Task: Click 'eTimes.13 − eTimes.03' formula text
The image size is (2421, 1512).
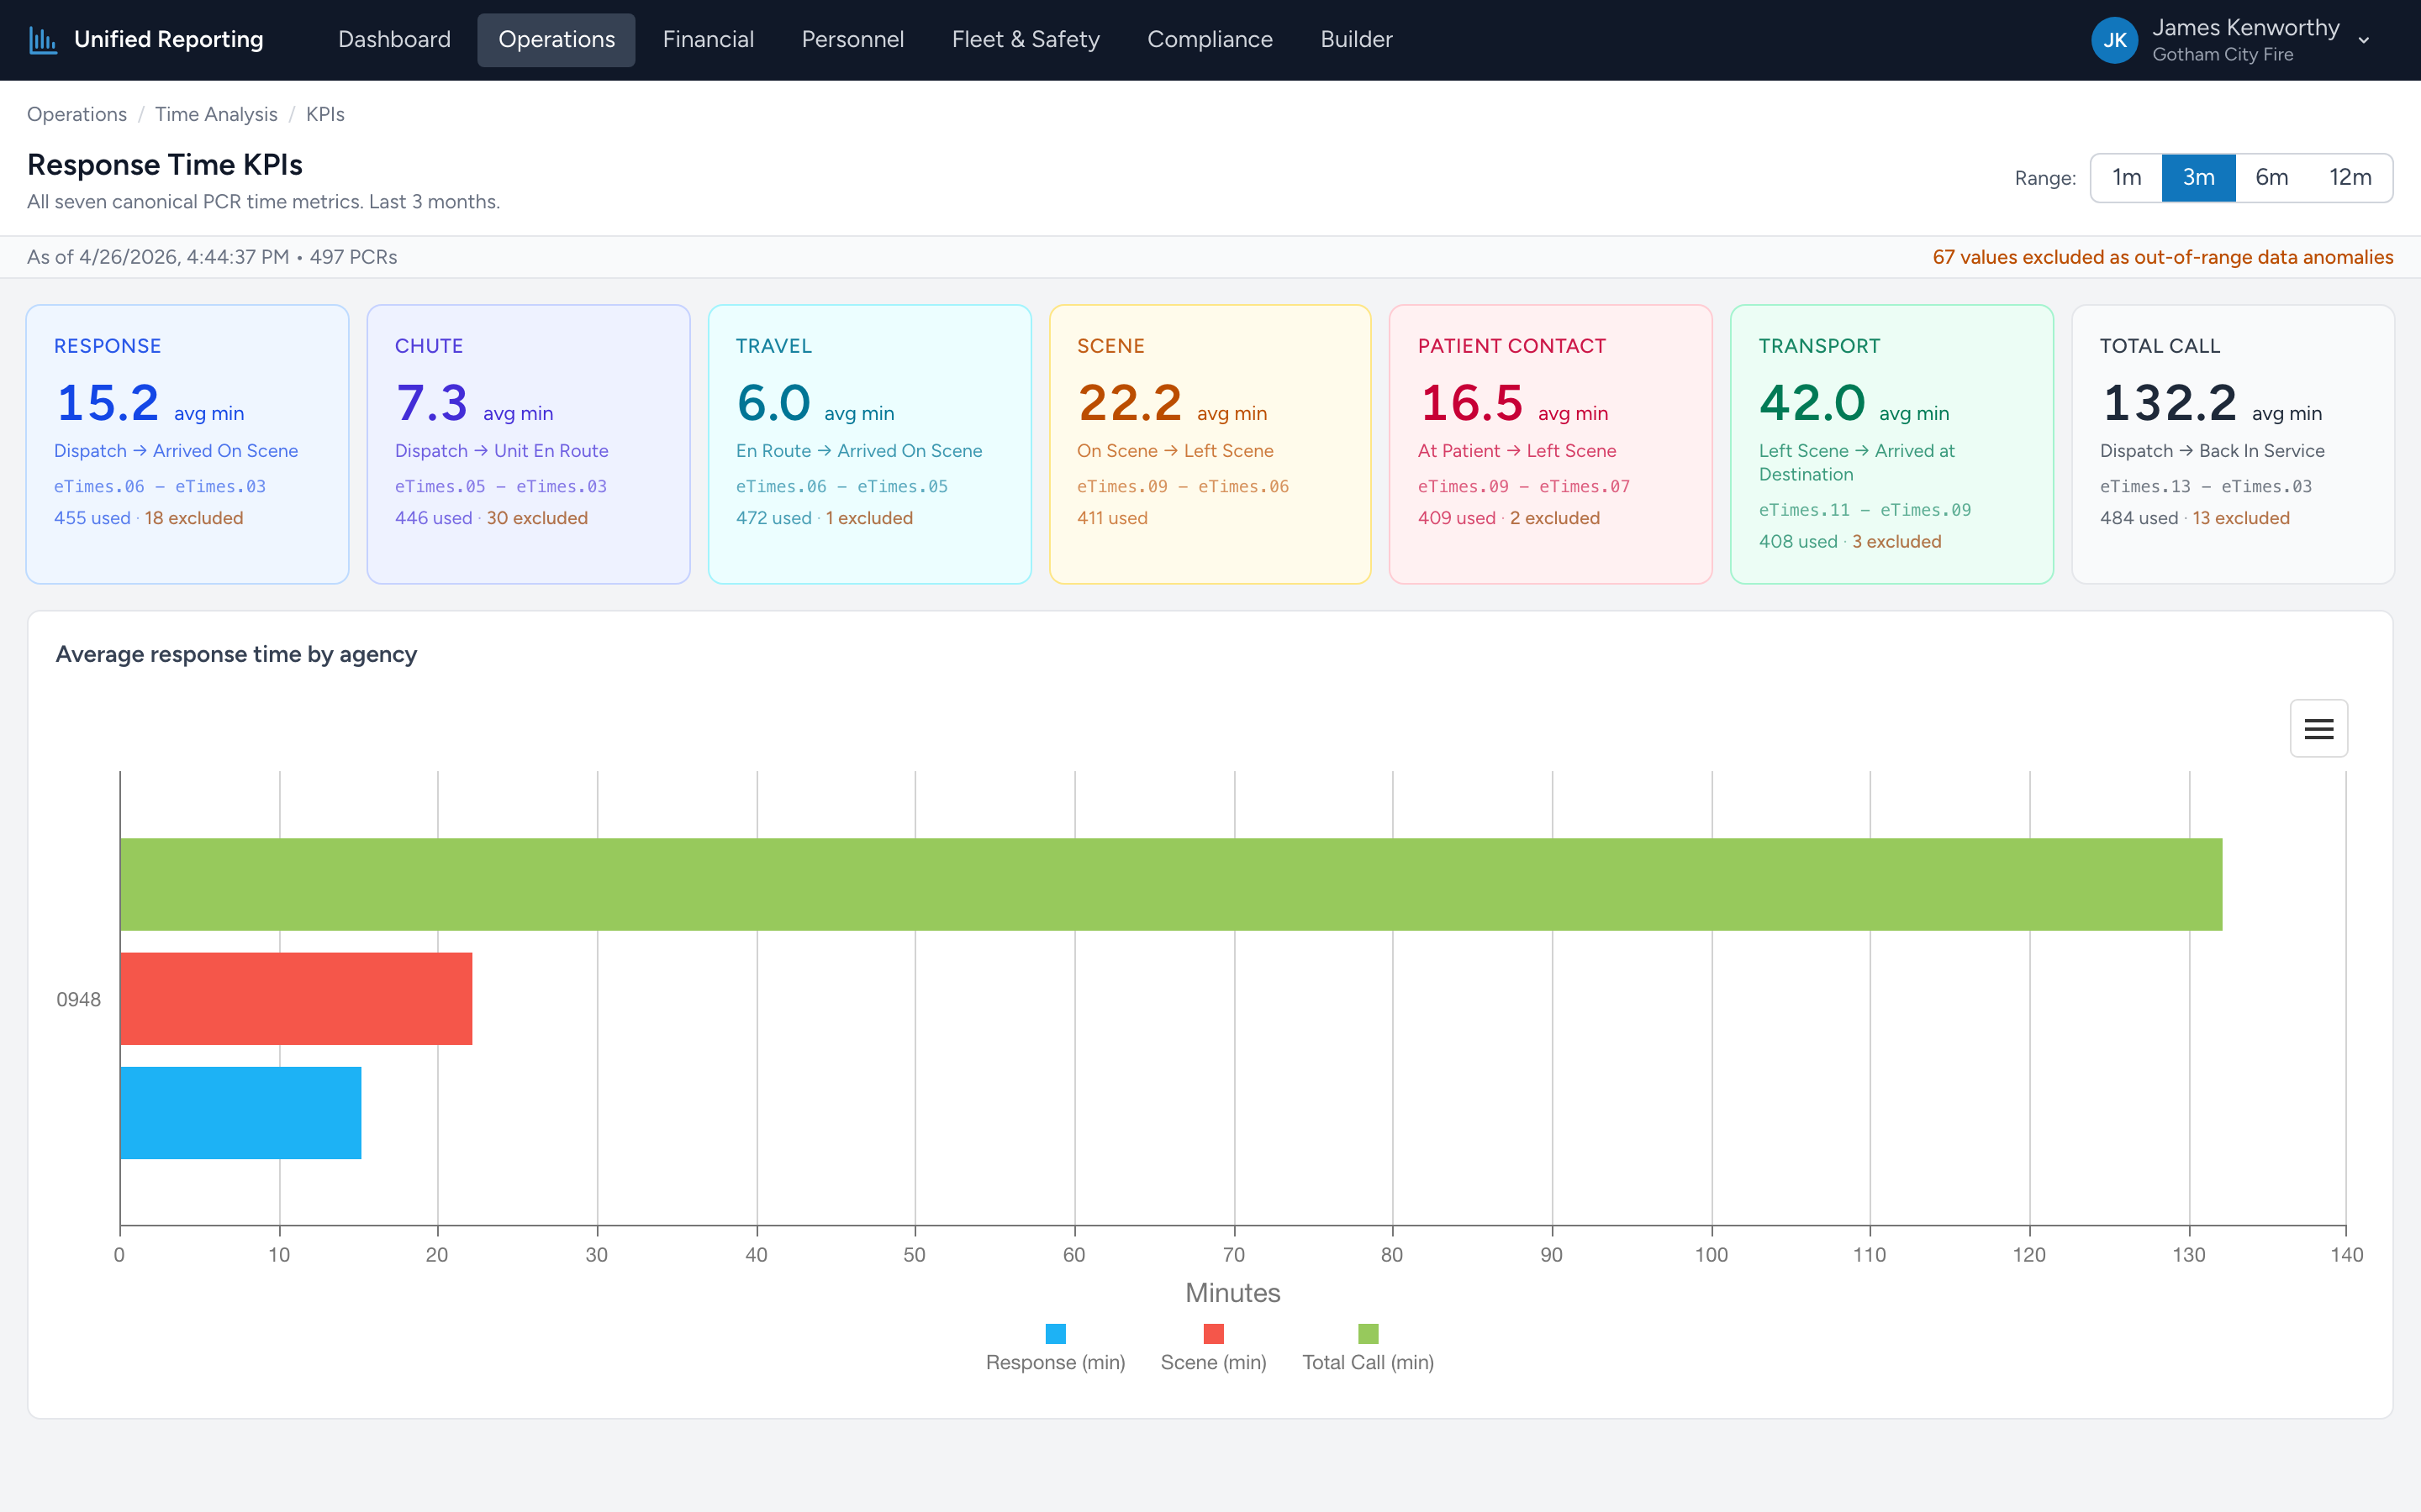Action: 2206,486
